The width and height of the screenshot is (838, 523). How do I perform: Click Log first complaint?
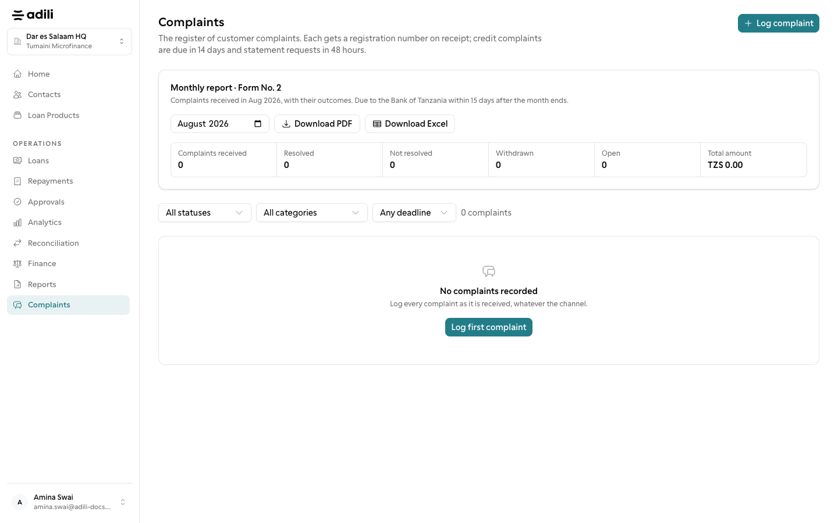point(489,327)
